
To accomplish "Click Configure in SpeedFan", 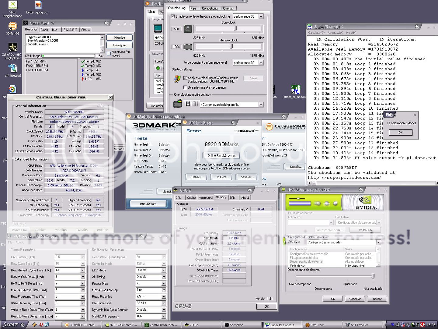I will [x=119, y=45].
